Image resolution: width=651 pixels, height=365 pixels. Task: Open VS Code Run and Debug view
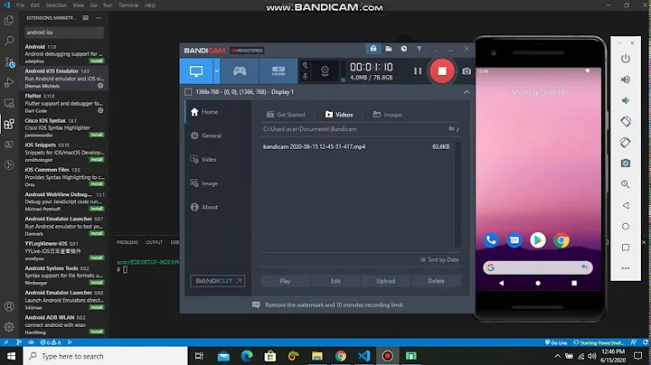click(x=9, y=82)
